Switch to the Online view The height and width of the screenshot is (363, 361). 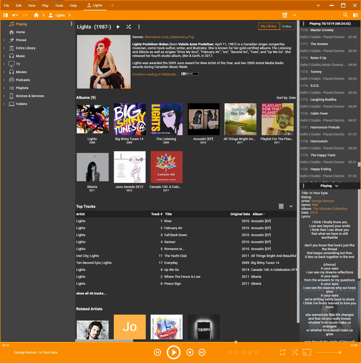(x=287, y=26)
